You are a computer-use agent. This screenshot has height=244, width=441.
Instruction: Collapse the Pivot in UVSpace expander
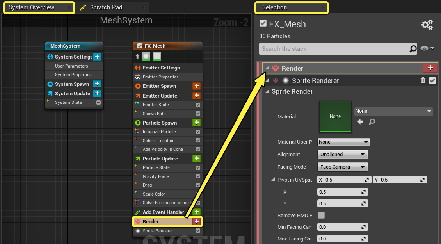pyautogui.click(x=273, y=180)
